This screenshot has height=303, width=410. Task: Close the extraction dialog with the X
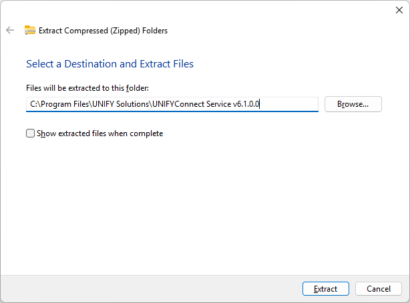[399, 10]
